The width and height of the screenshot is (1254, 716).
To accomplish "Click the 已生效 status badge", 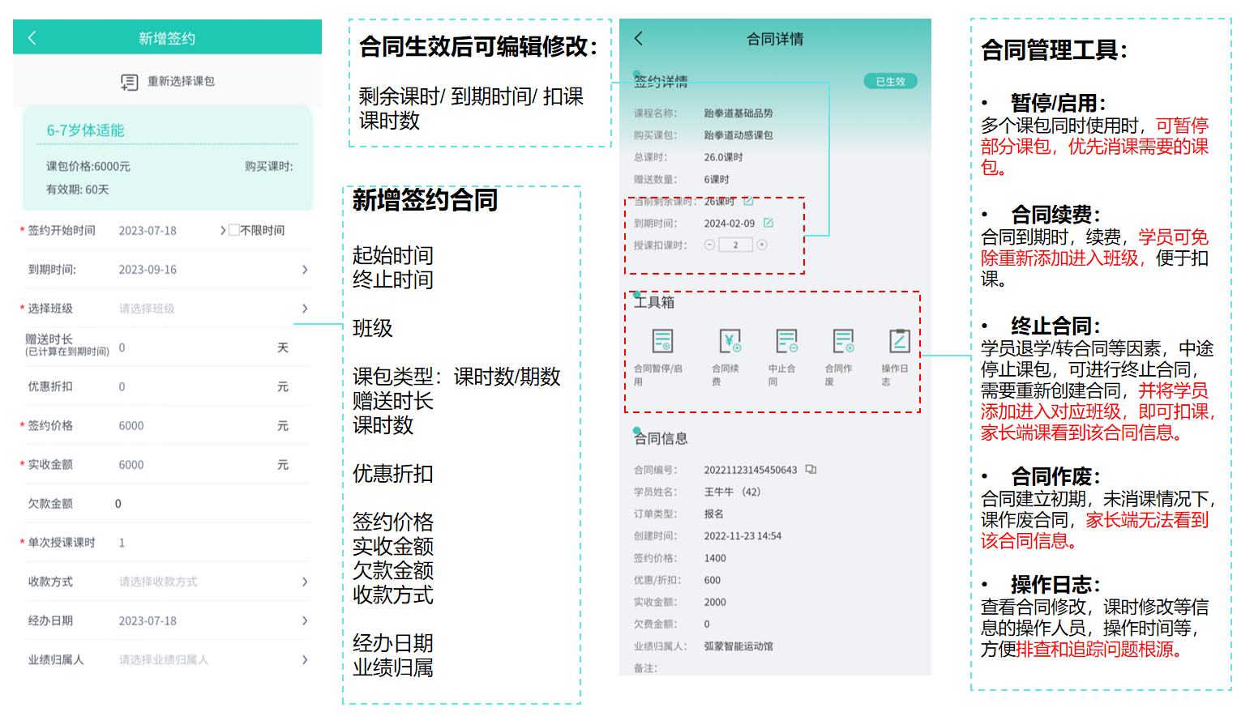I will (x=890, y=82).
